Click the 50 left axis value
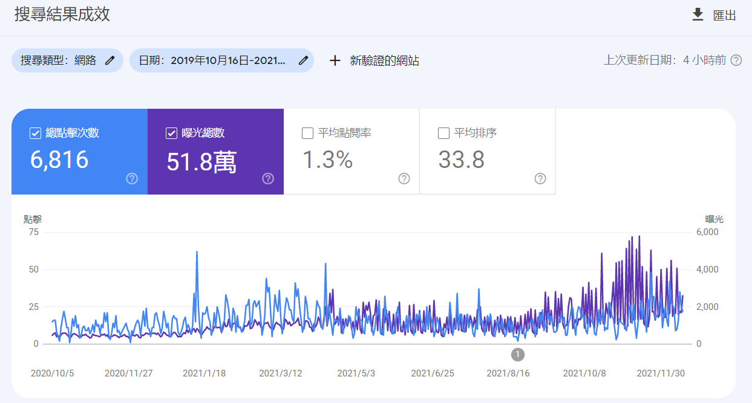The width and height of the screenshot is (752, 403). click(x=33, y=269)
